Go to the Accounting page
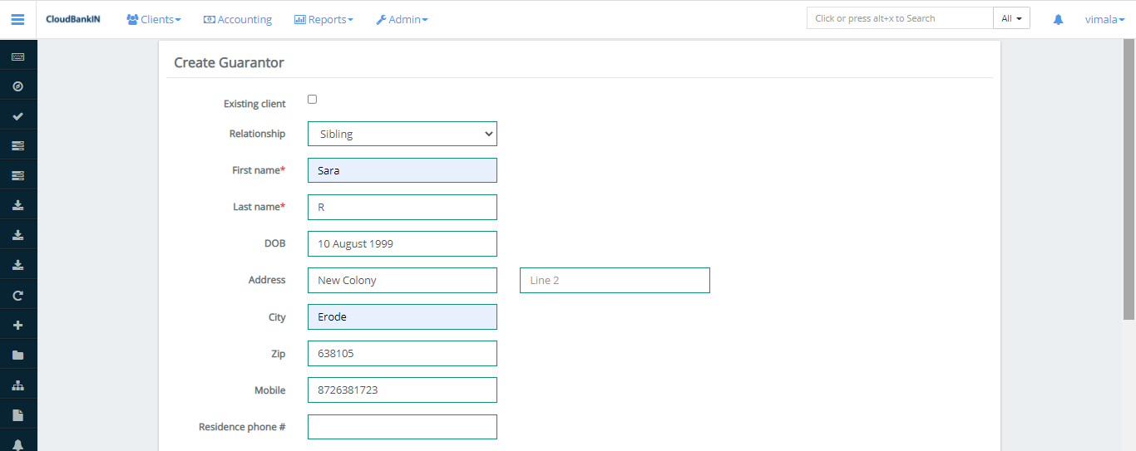This screenshot has width=1136, height=451. pyautogui.click(x=238, y=19)
